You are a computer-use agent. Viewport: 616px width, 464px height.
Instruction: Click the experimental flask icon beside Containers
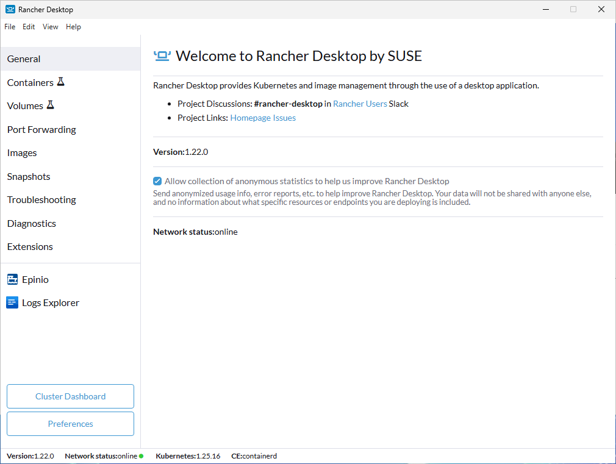(x=60, y=82)
